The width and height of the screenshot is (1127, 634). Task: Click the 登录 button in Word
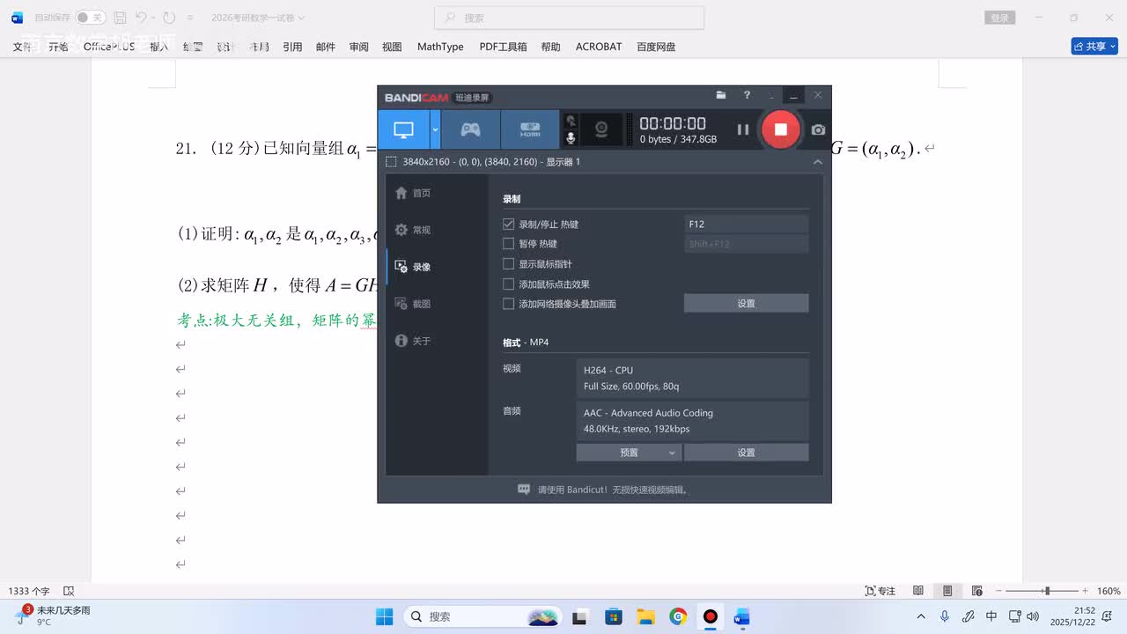[x=1000, y=18]
